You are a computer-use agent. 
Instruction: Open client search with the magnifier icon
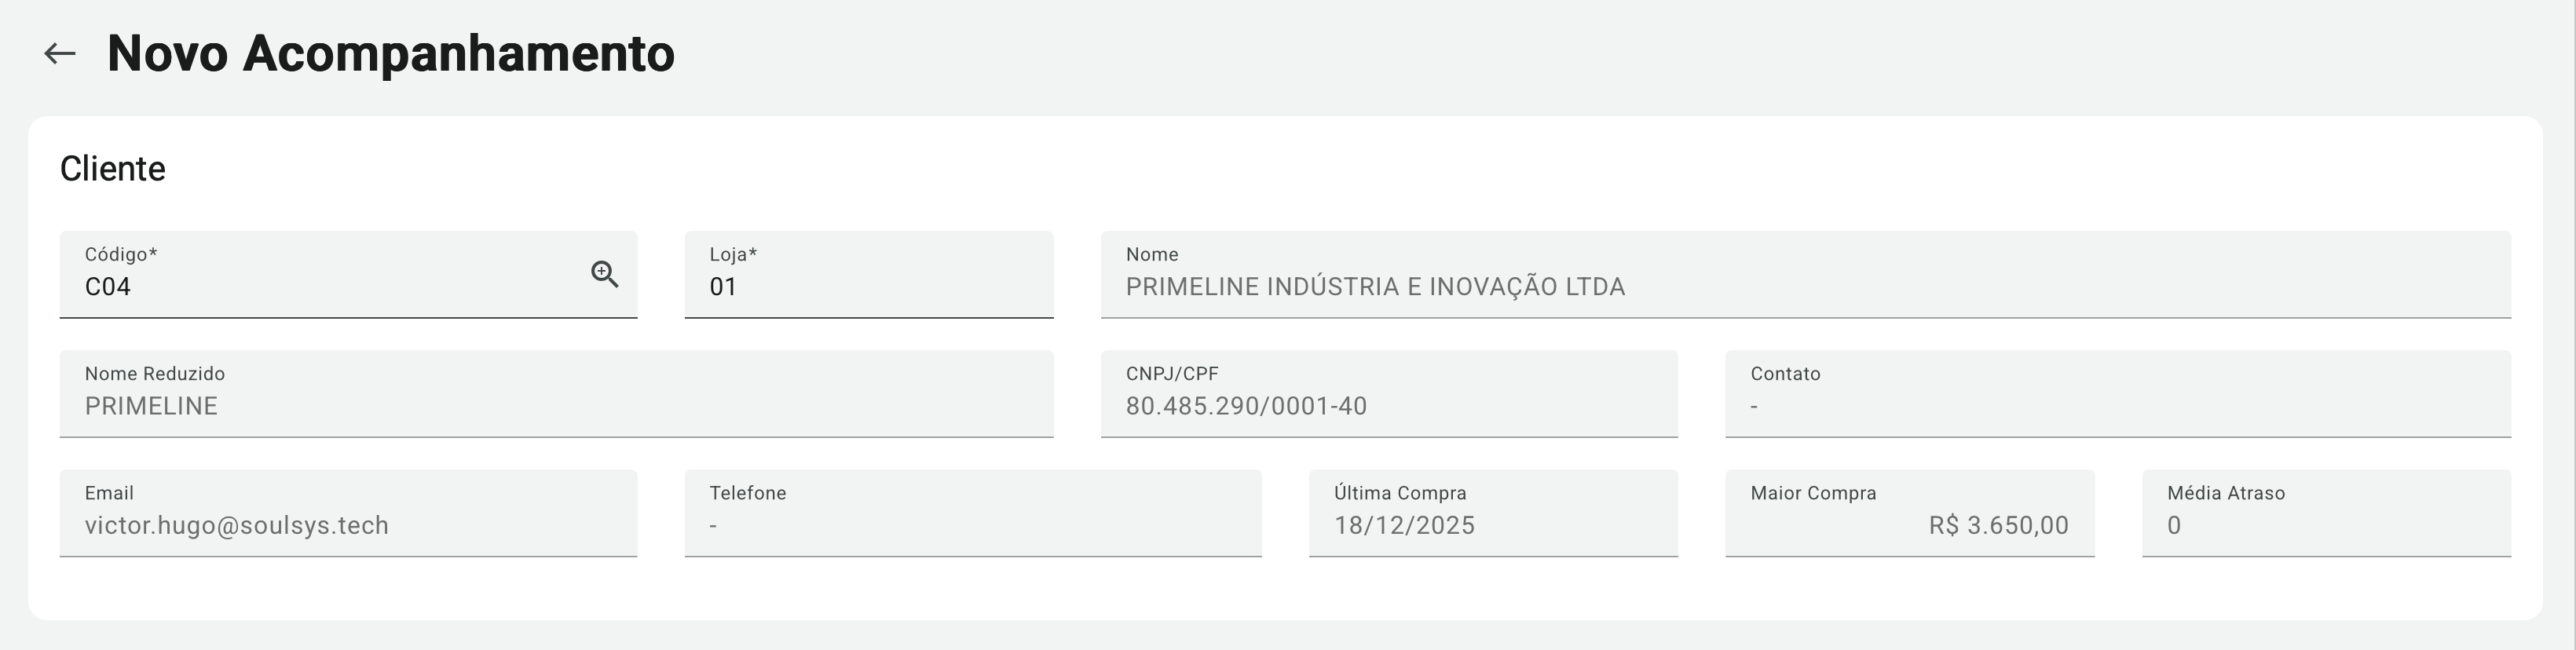pyautogui.click(x=604, y=274)
